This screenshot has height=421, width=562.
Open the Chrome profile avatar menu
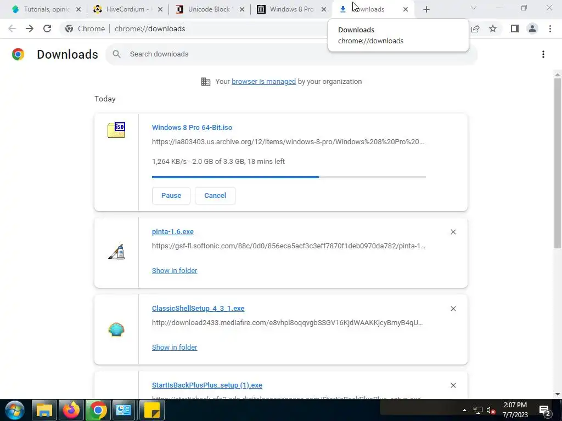click(x=532, y=29)
